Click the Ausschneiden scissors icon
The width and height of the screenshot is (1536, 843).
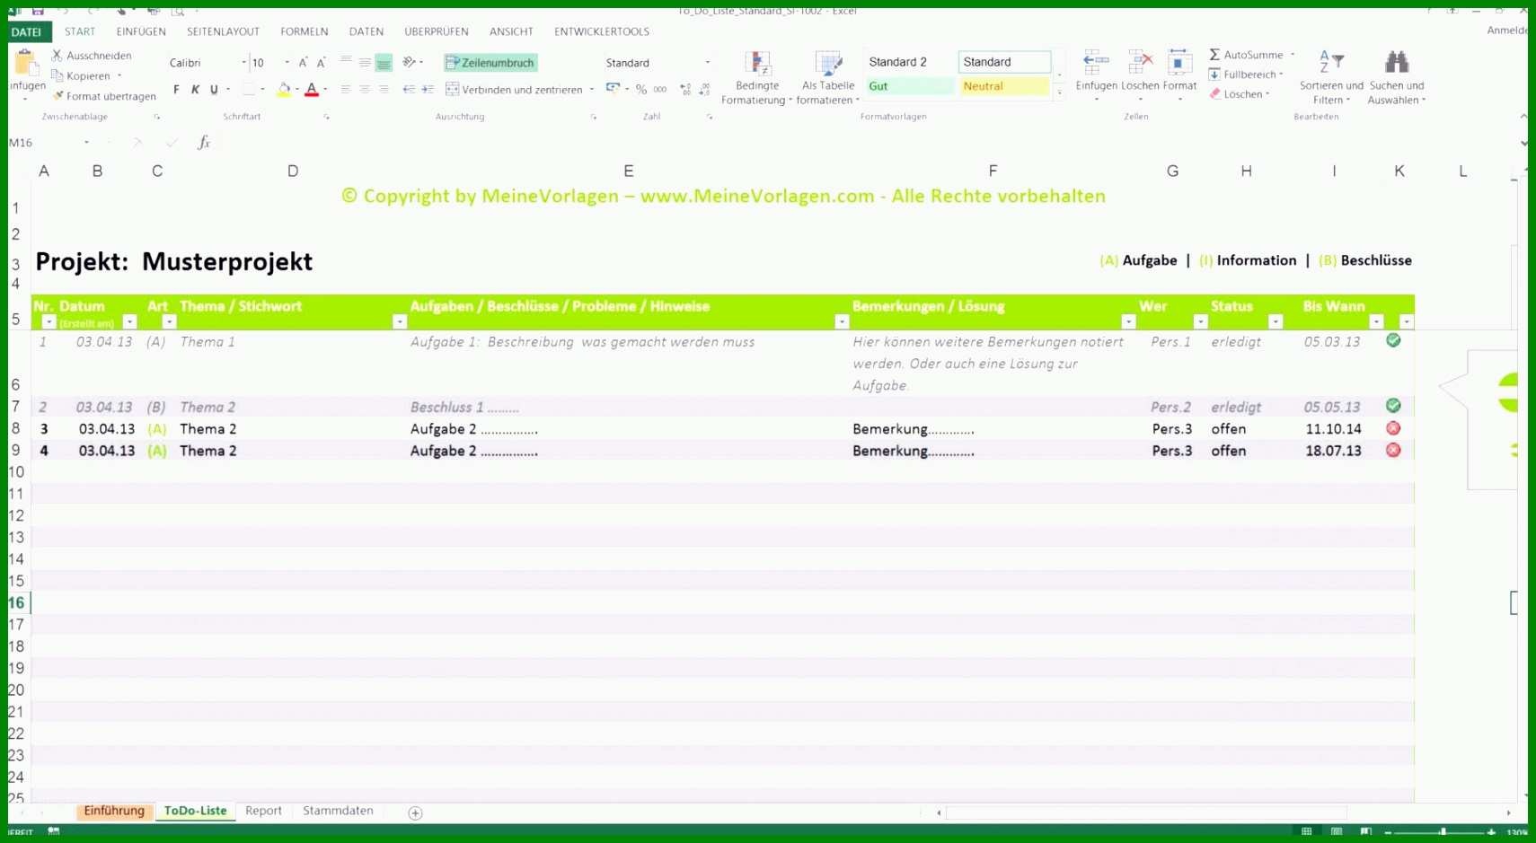point(57,56)
